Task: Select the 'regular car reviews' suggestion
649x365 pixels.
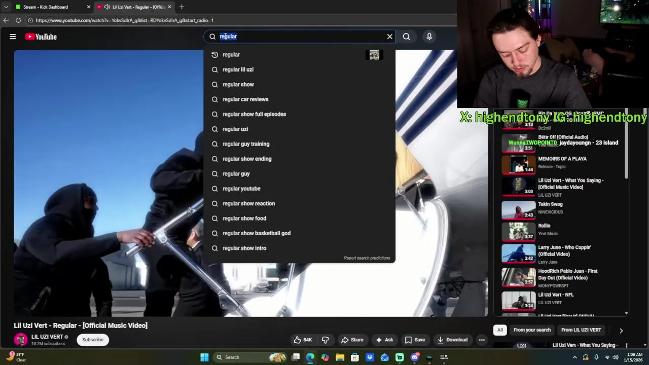Action: point(299,99)
